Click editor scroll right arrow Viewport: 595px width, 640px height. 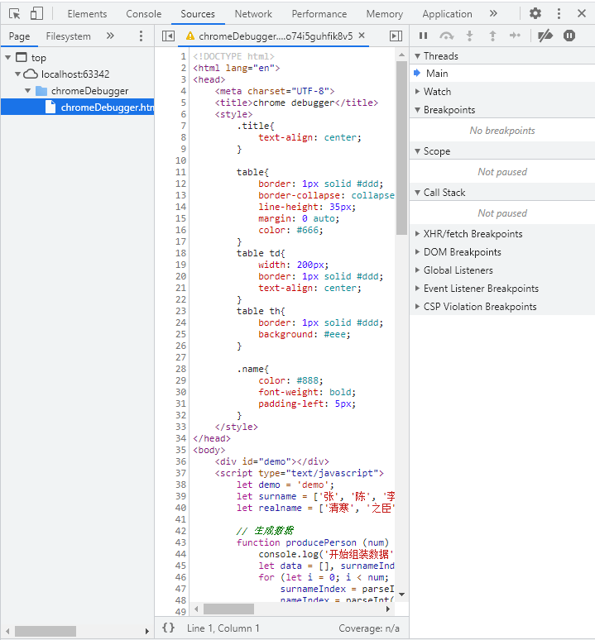(388, 609)
